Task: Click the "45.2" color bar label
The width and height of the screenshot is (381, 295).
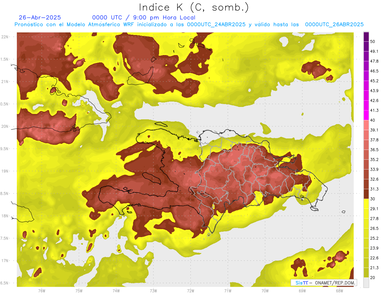Action: (374, 81)
